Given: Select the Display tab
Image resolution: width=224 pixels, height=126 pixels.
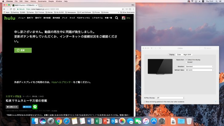Looking at the screenshot, I should click(x=172, y=55).
